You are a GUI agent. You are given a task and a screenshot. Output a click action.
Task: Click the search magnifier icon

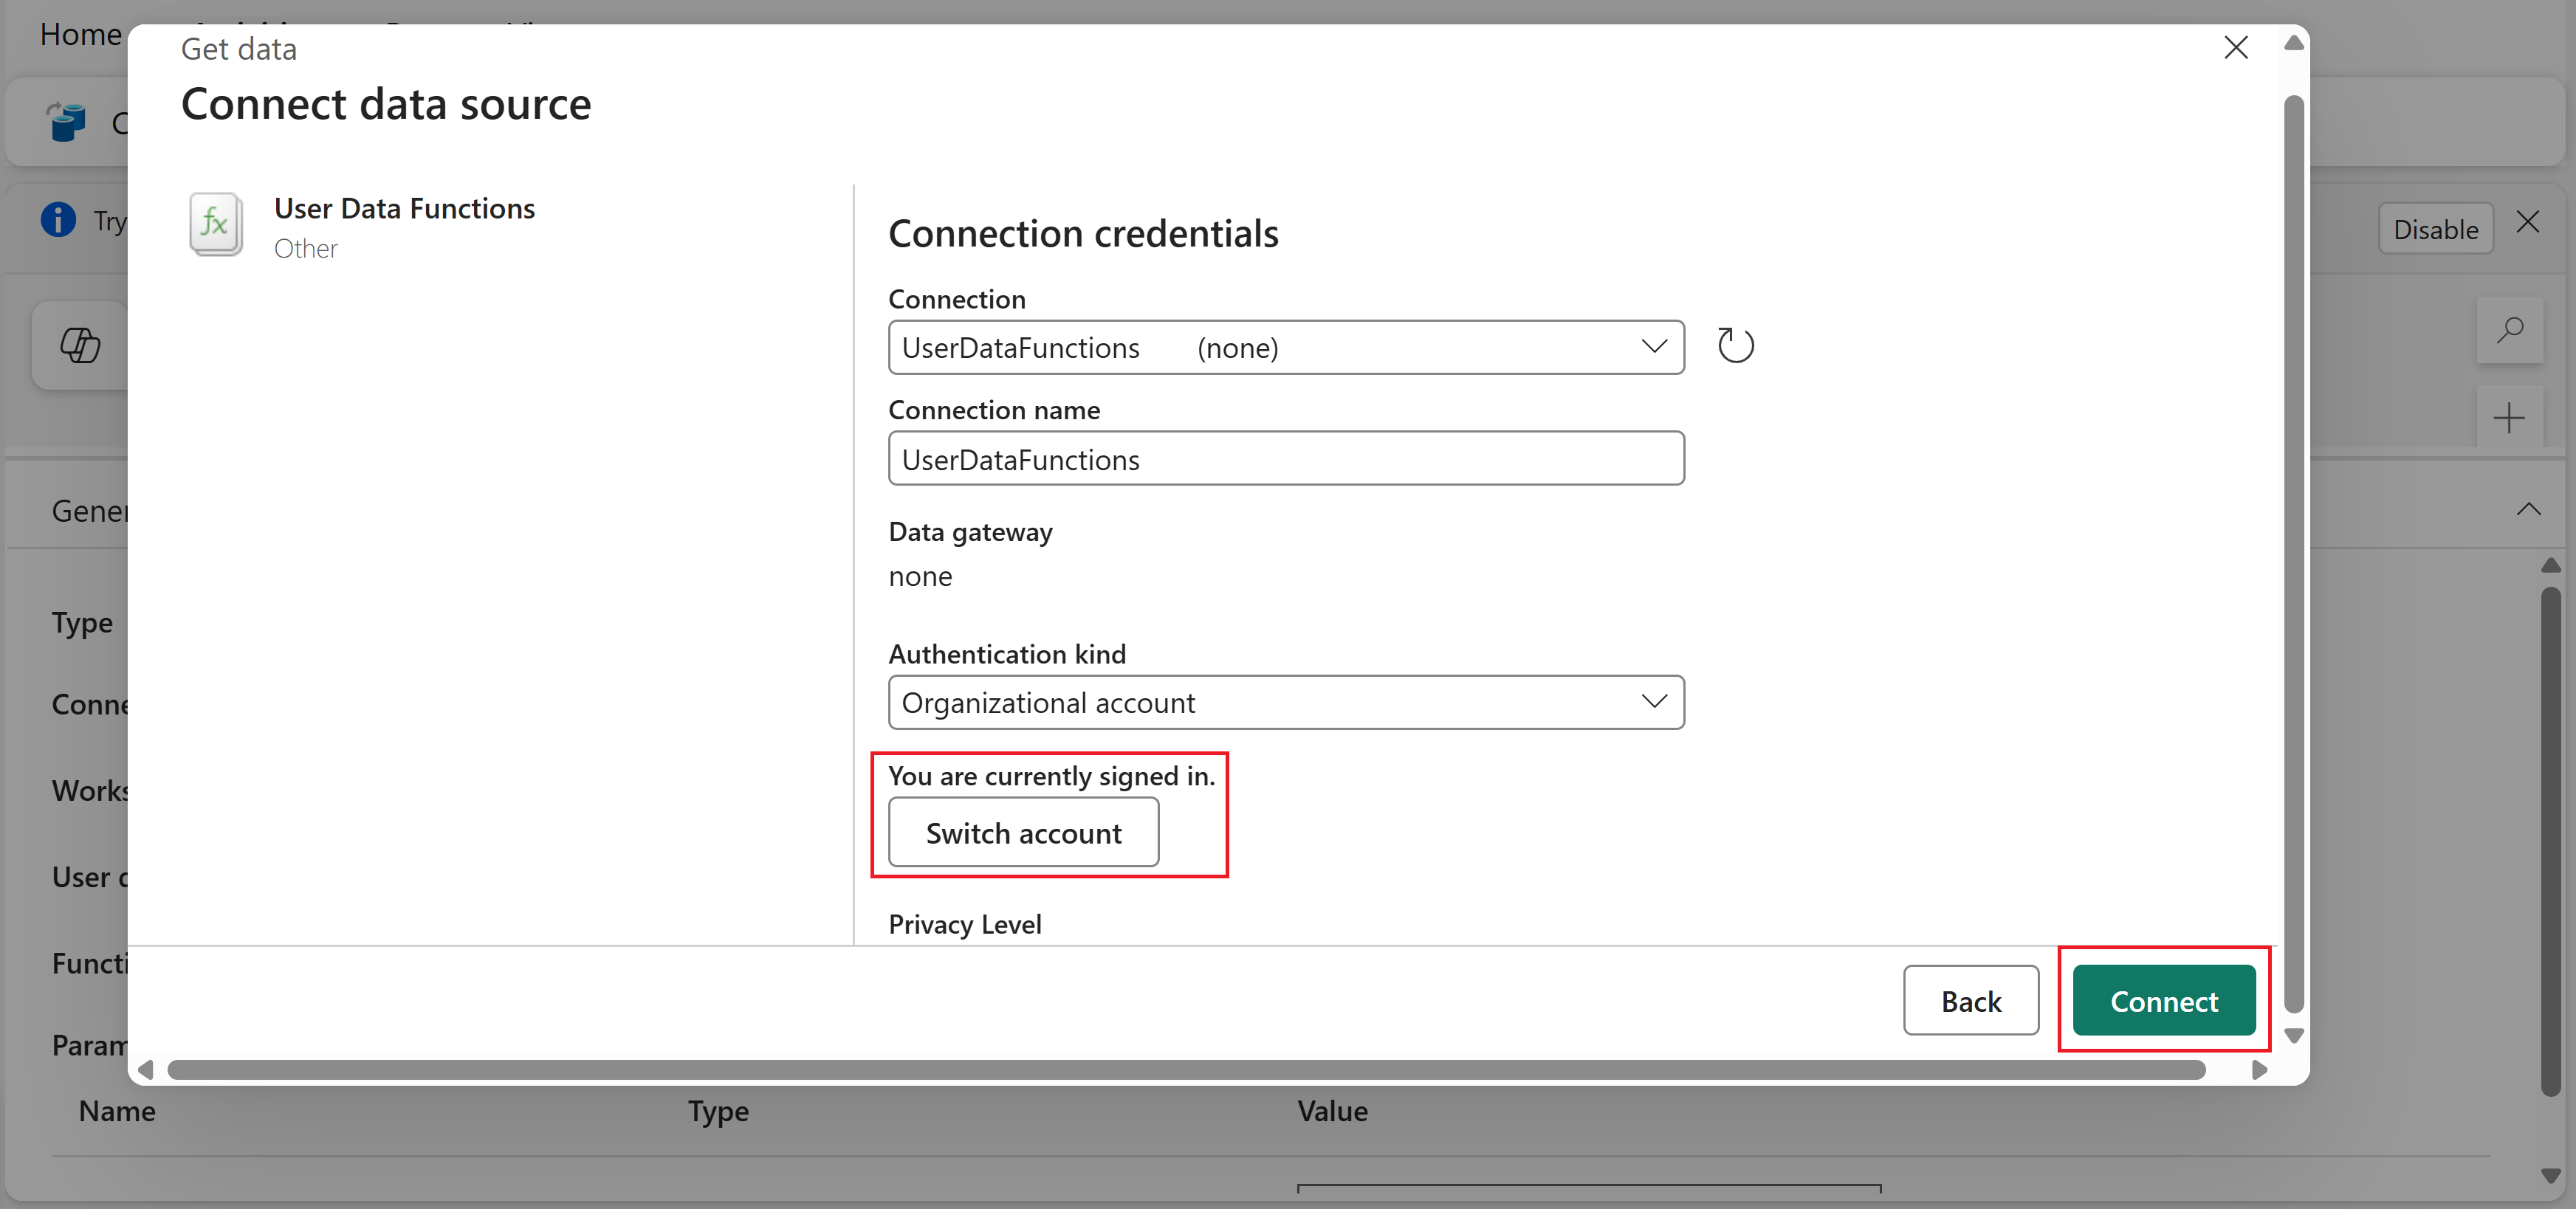tap(2509, 330)
